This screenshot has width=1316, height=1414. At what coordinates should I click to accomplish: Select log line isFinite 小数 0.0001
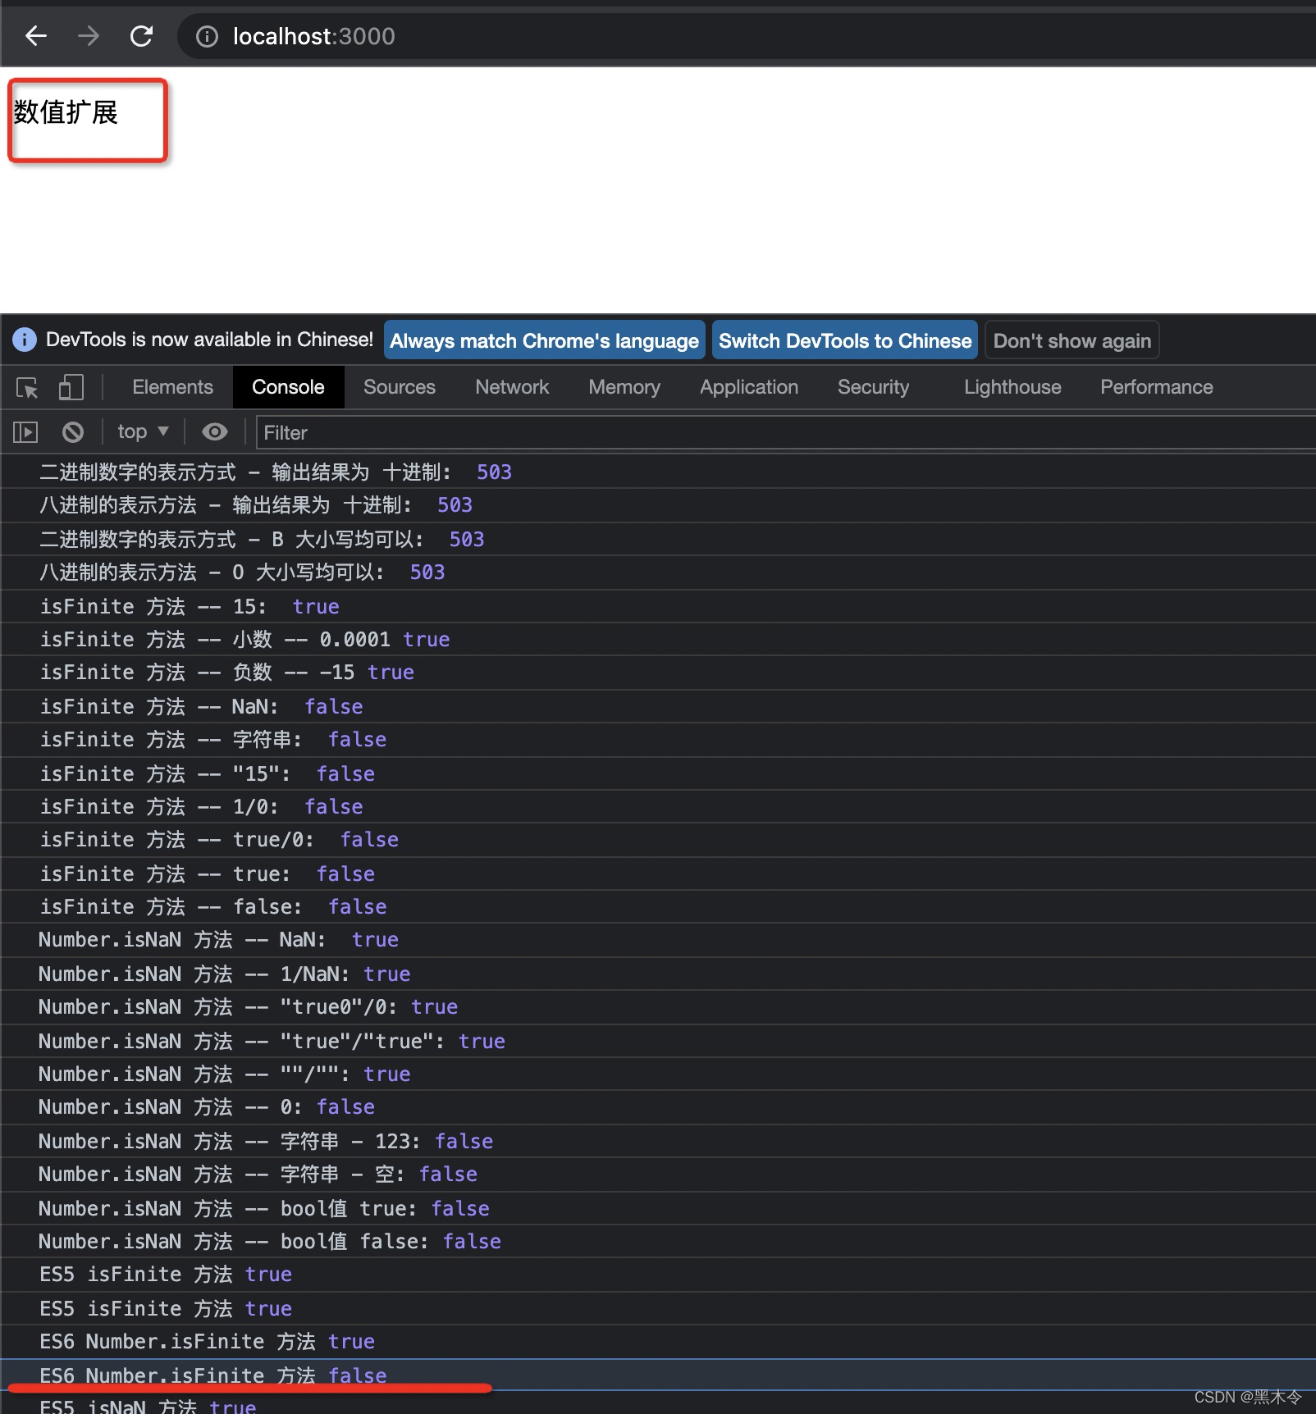tap(658, 640)
